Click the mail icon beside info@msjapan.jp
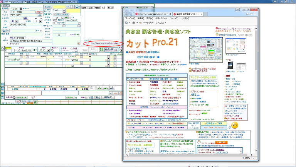296x167 pixels. coord(217,34)
